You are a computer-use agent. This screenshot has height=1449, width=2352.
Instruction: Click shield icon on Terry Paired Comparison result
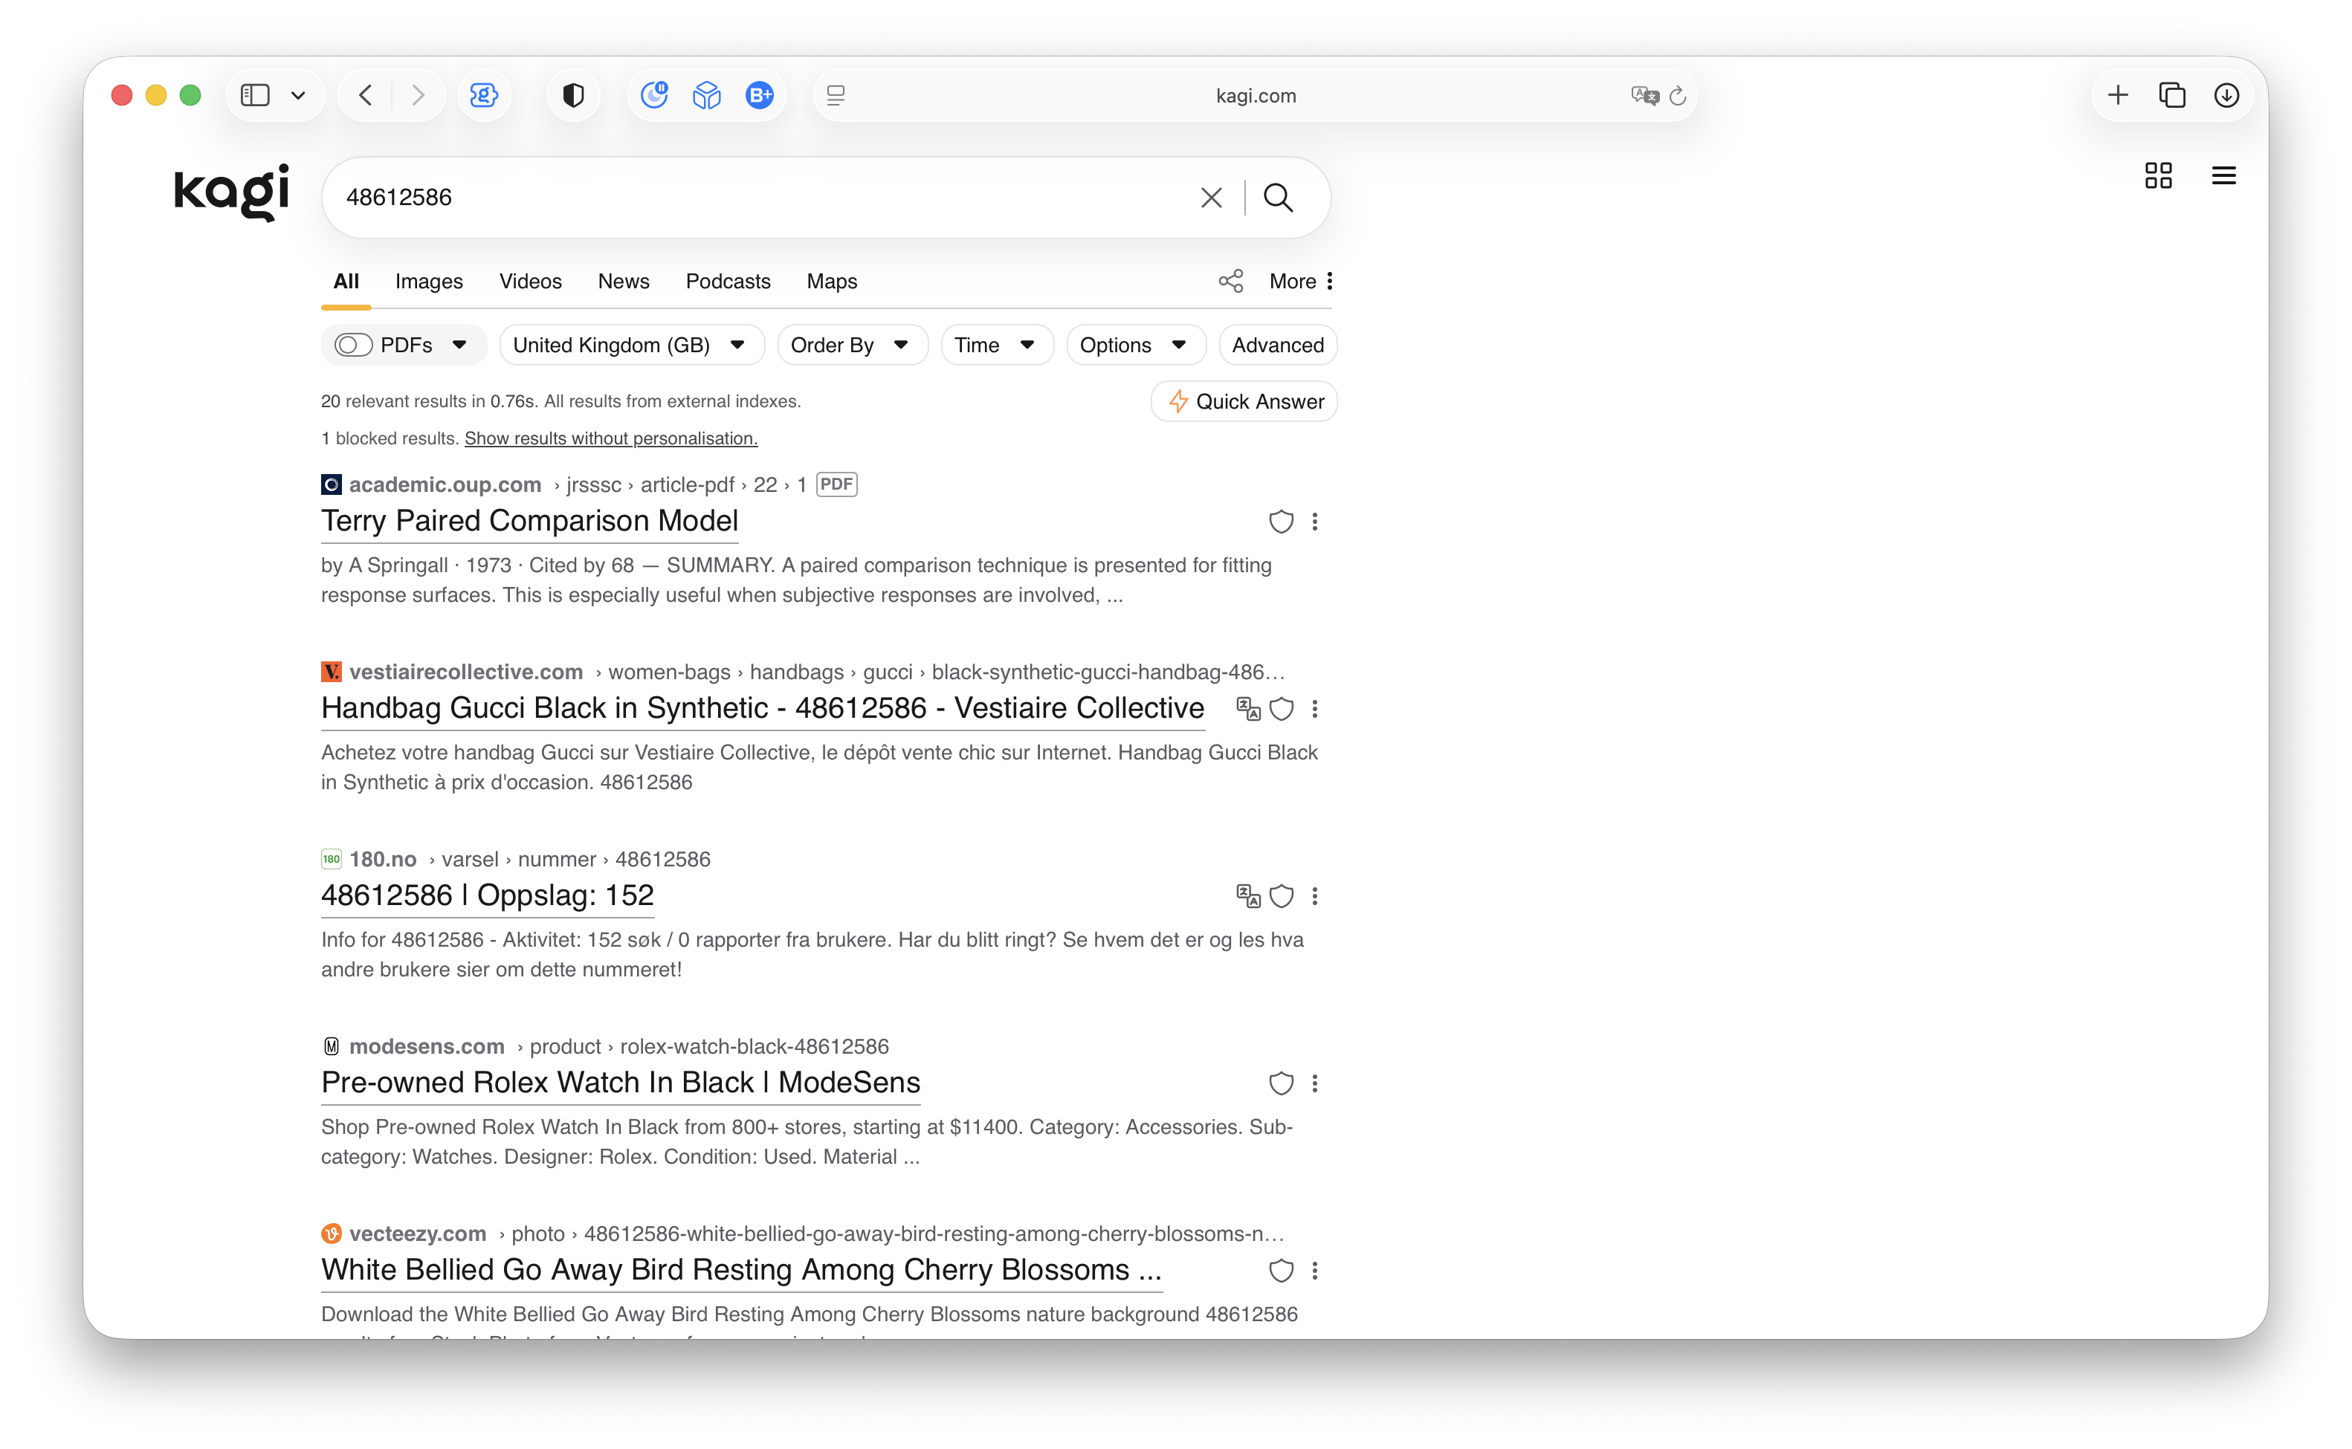pyautogui.click(x=1281, y=522)
